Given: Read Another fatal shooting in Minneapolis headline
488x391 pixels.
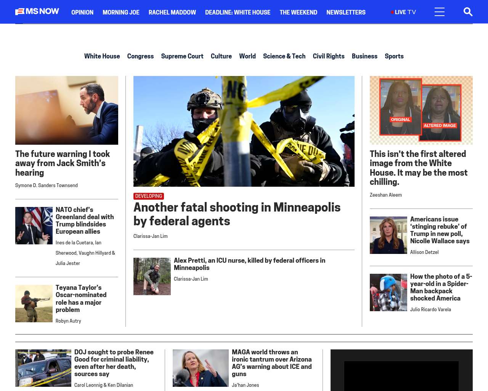Looking at the screenshot, I should coord(237,214).
